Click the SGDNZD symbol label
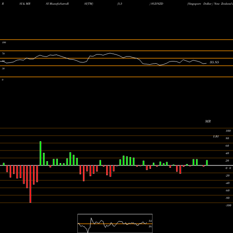Image resolution: width=233 pixels, height=233 pixels. 157,4
